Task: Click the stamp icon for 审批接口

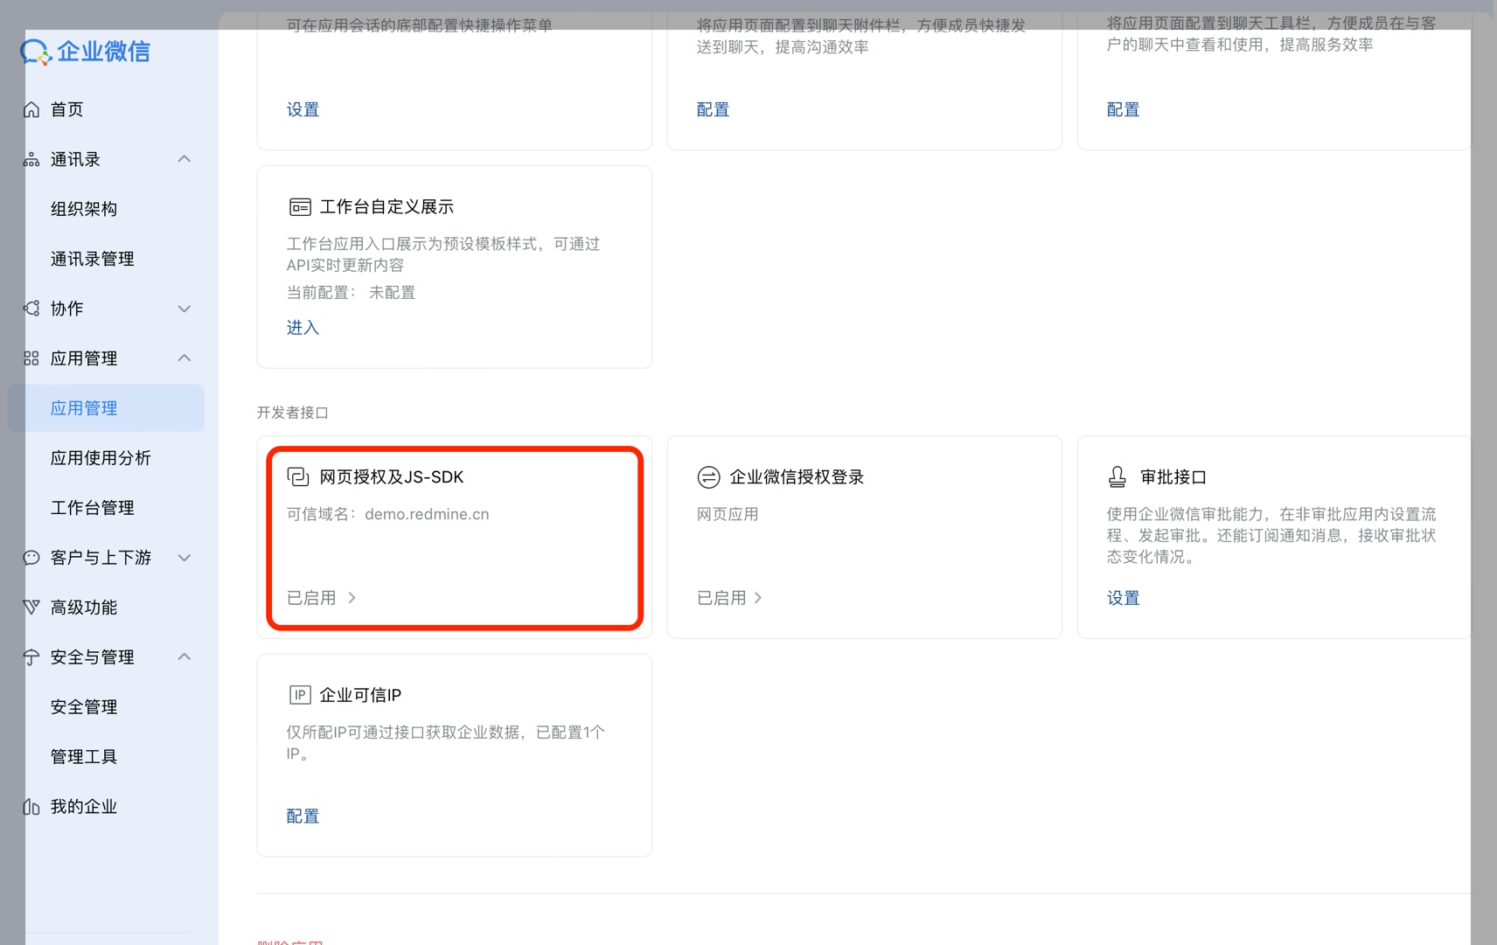Action: click(x=1118, y=476)
